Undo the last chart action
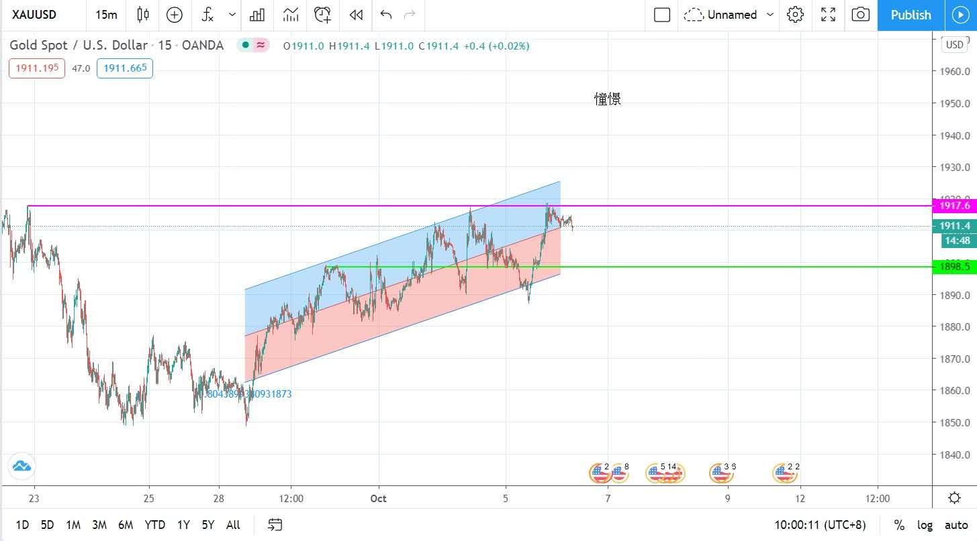 pos(385,15)
